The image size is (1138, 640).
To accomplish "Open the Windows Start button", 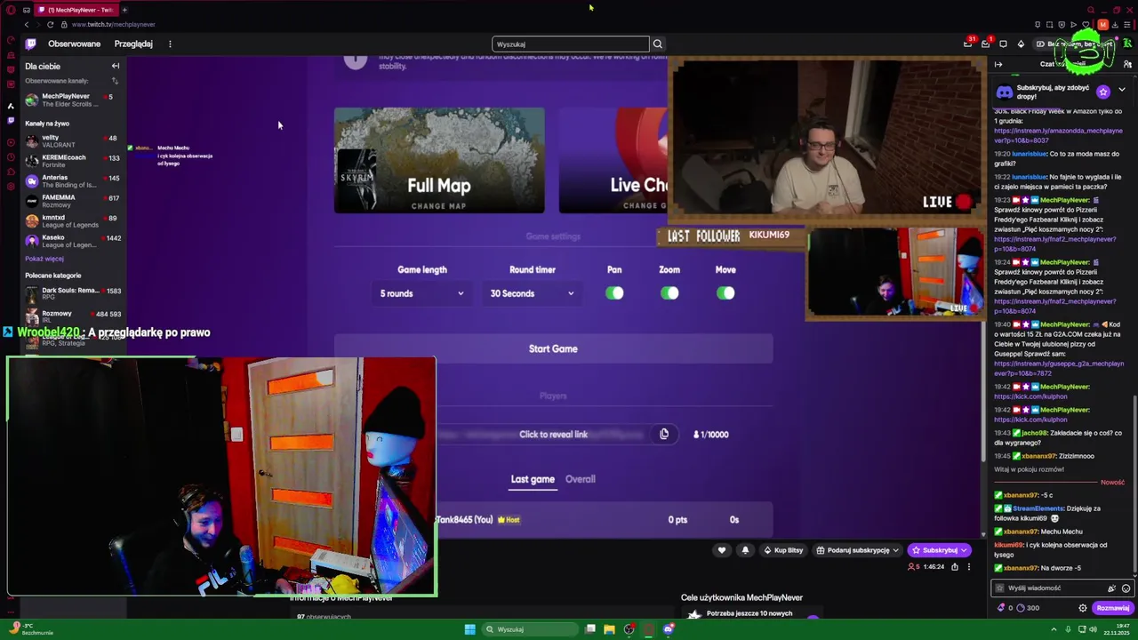I will [x=469, y=629].
